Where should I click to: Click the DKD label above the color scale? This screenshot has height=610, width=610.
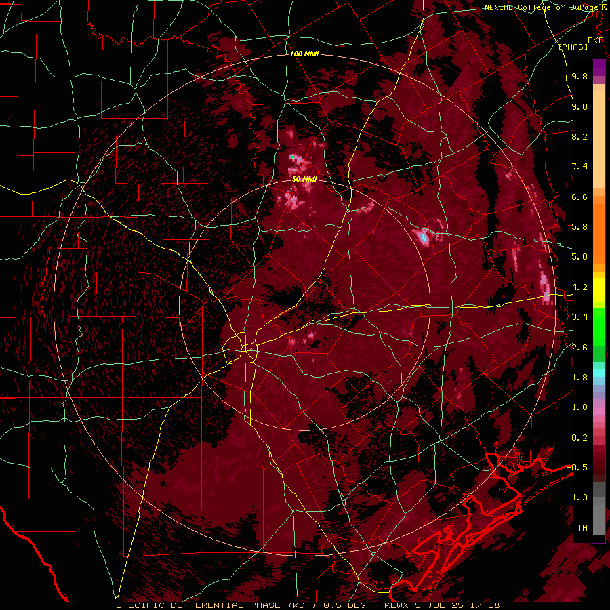coord(595,41)
